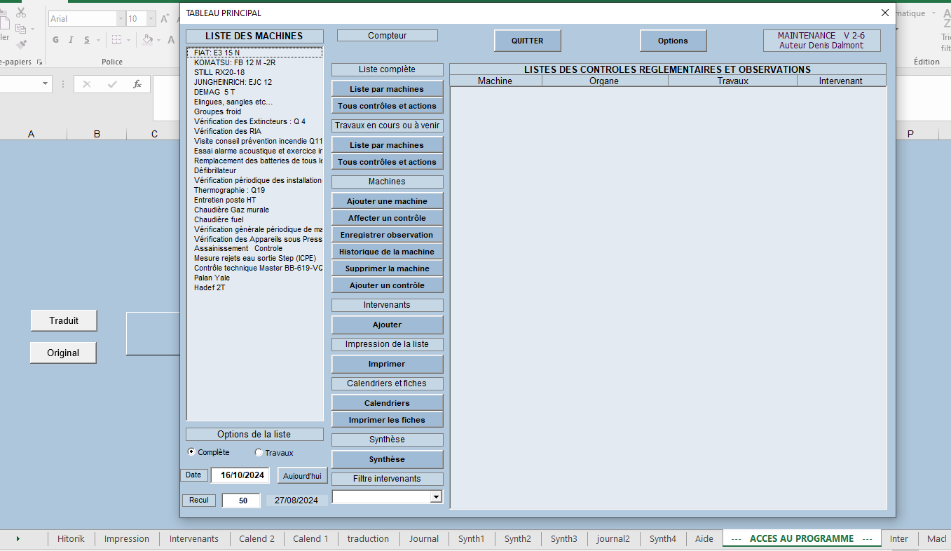Expand the Name Box dropdown

pos(46,84)
